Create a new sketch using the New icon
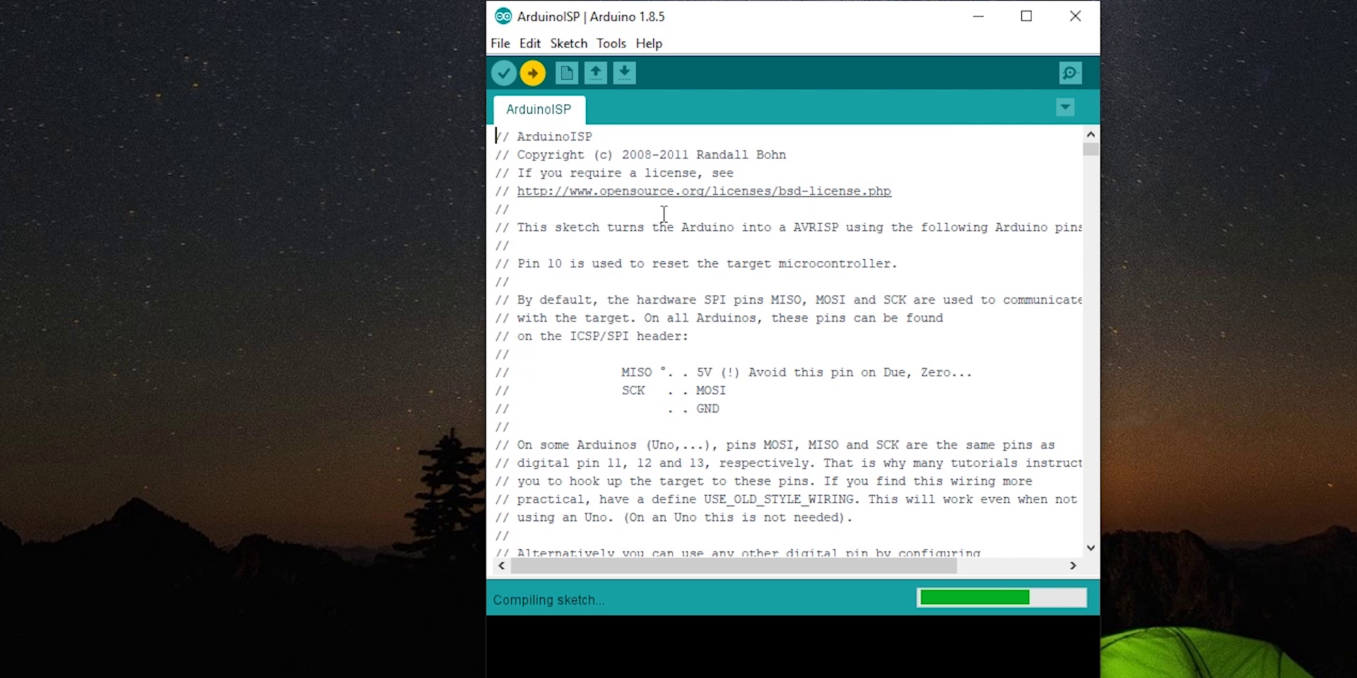The height and width of the screenshot is (678, 1357). [566, 72]
